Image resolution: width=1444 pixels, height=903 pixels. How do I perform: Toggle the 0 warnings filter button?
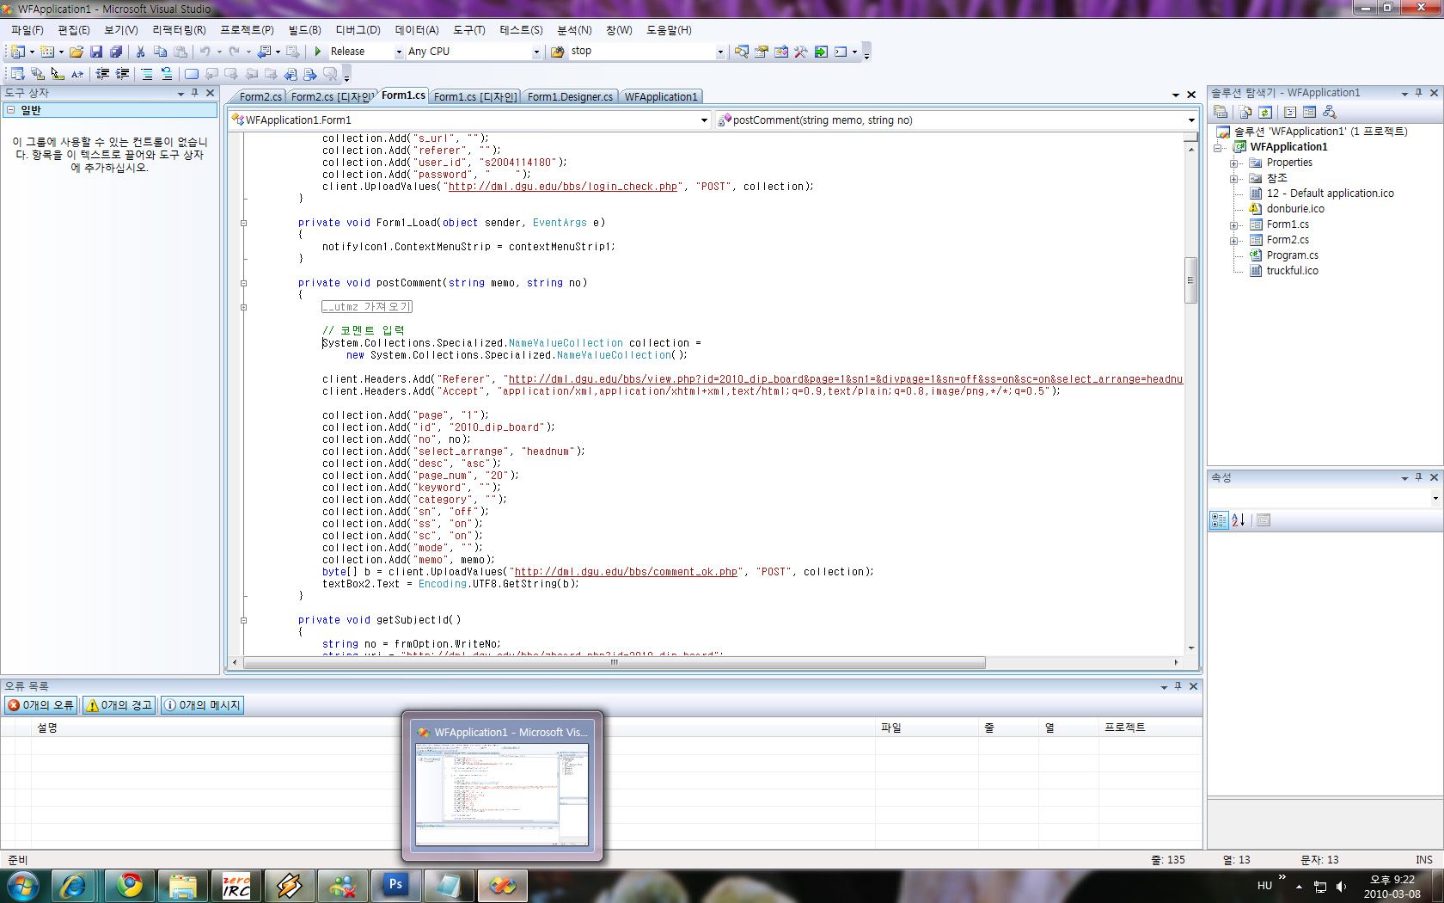[x=119, y=705]
